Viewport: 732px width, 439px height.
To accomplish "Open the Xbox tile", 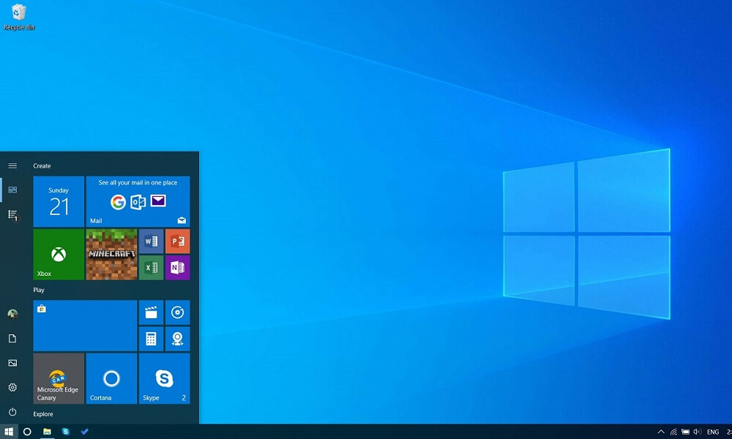I will (59, 254).
